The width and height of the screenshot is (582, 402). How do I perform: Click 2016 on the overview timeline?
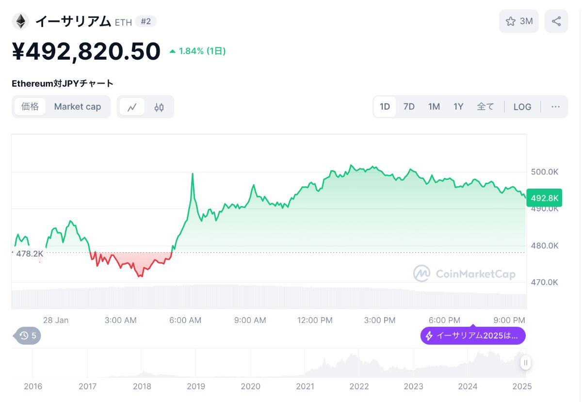(x=33, y=386)
